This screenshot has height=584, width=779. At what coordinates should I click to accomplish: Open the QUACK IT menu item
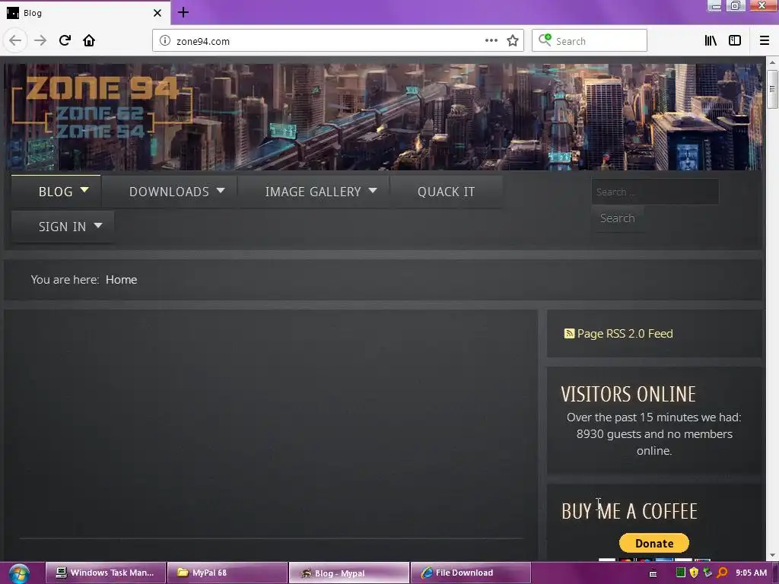(446, 192)
